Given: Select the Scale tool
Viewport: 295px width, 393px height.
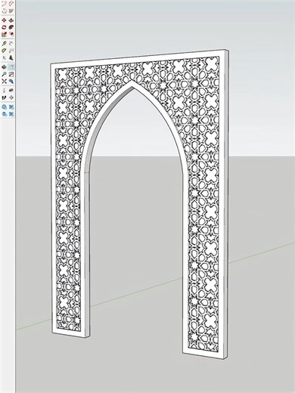Looking at the screenshot, I should click(x=4, y=34).
